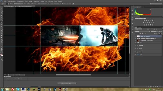The image size is (163, 91).
Task: Open the healing Mode dropdown in options bar
Action: [18, 4]
